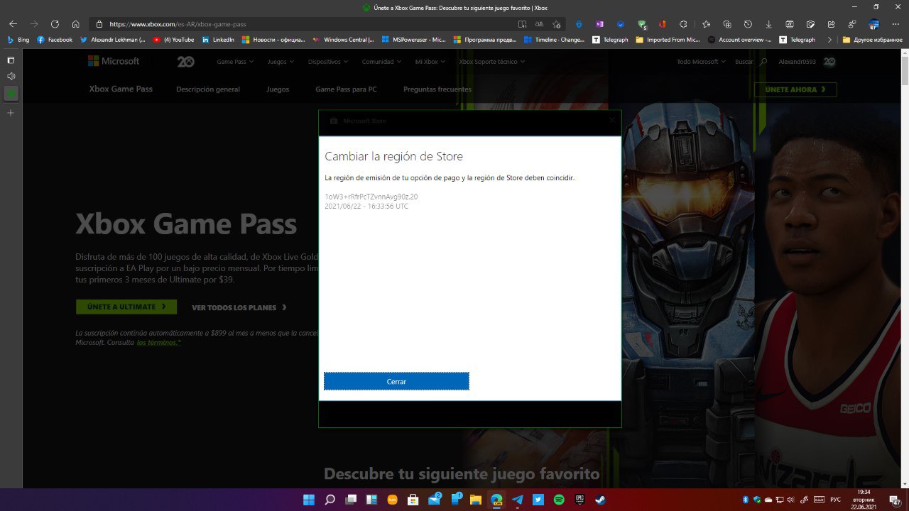Expand the Comunidad dropdown
909x511 pixels.
(x=381, y=62)
